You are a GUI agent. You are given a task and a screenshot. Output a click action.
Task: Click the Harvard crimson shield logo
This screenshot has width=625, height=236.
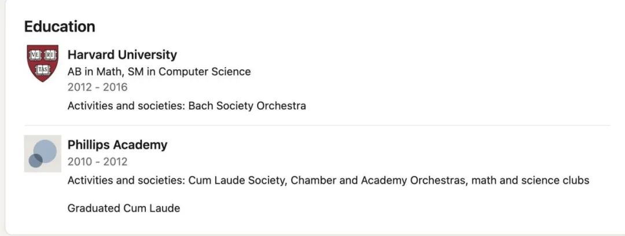click(43, 64)
